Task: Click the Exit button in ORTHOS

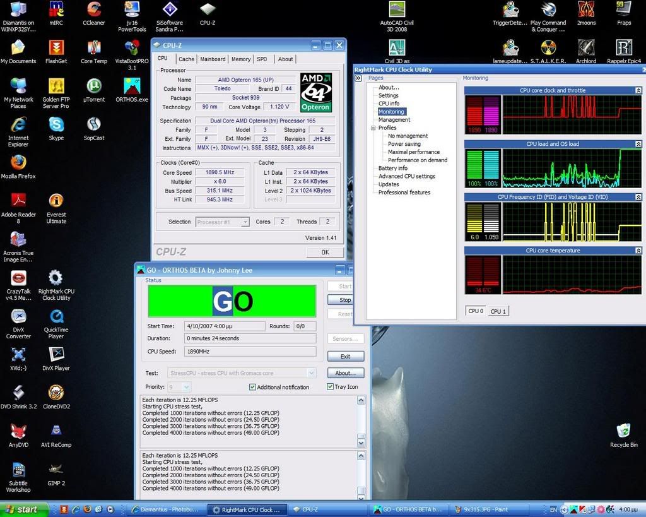Action: point(346,357)
